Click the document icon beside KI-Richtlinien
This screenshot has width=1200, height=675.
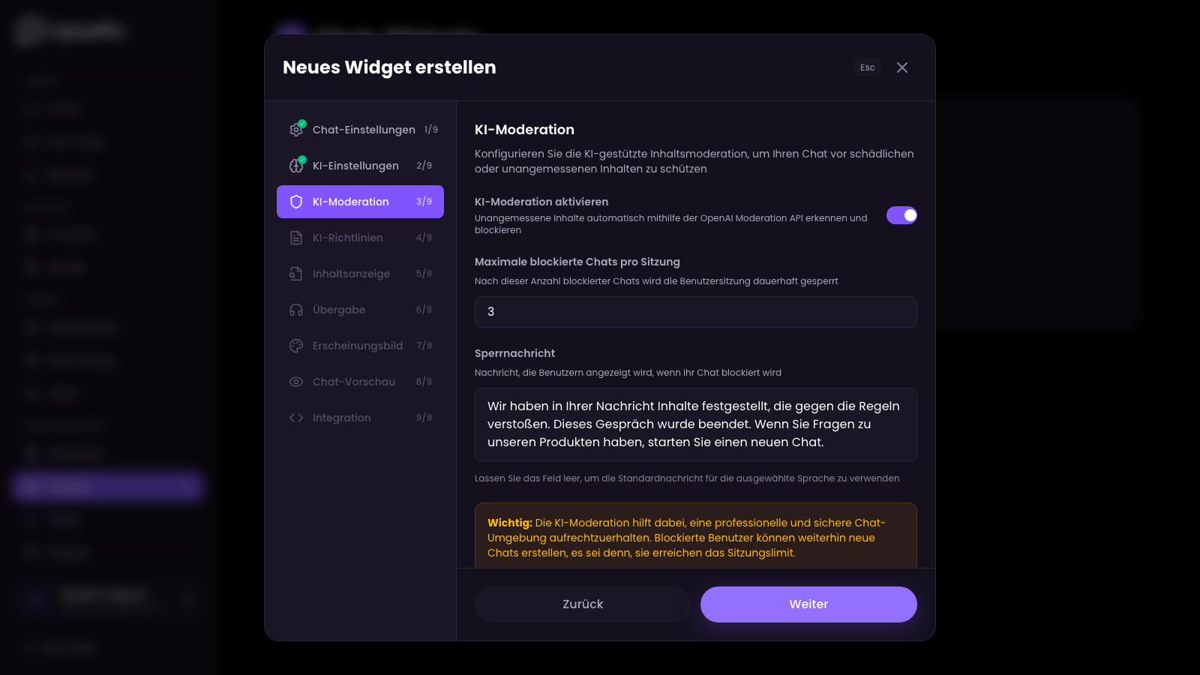pos(296,237)
